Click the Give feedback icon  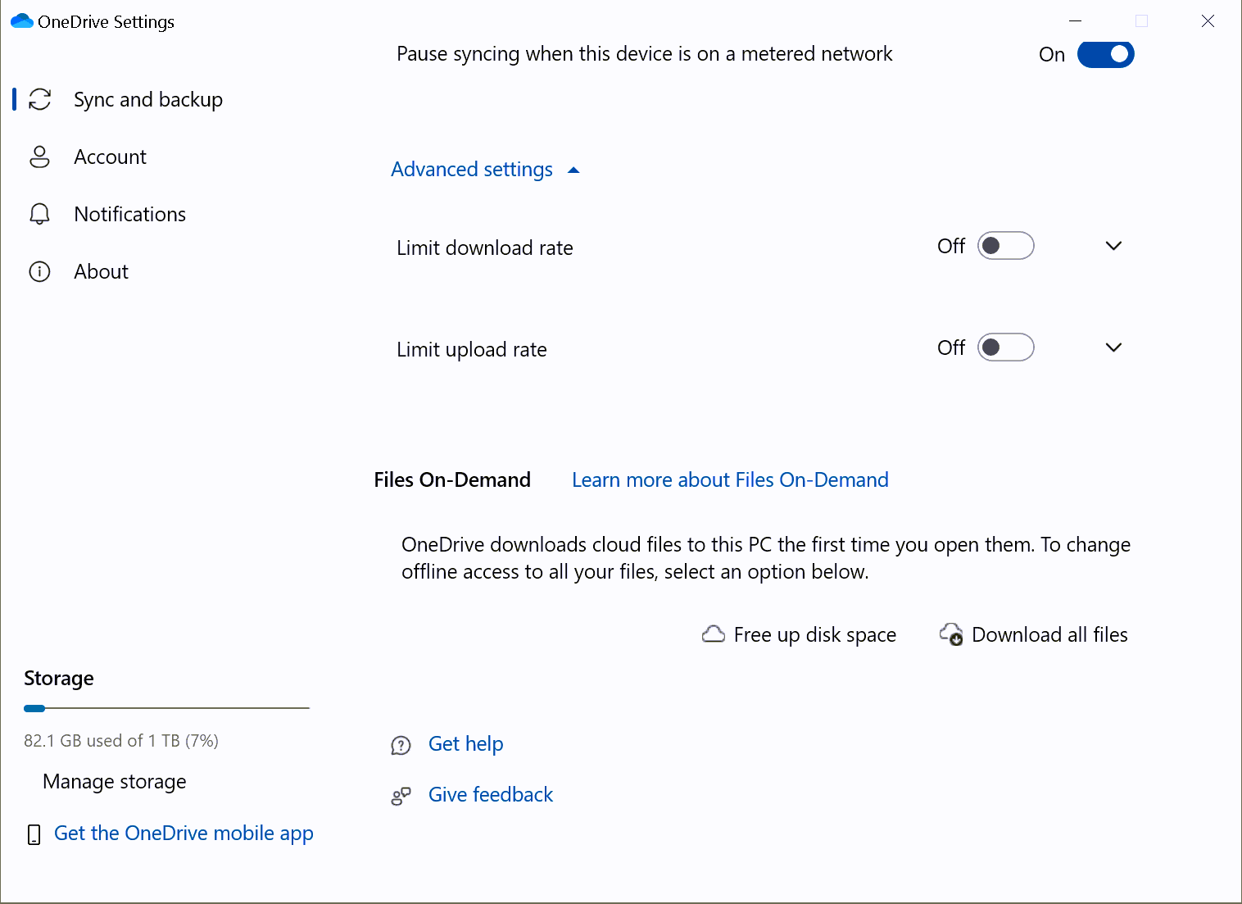[401, 795]
